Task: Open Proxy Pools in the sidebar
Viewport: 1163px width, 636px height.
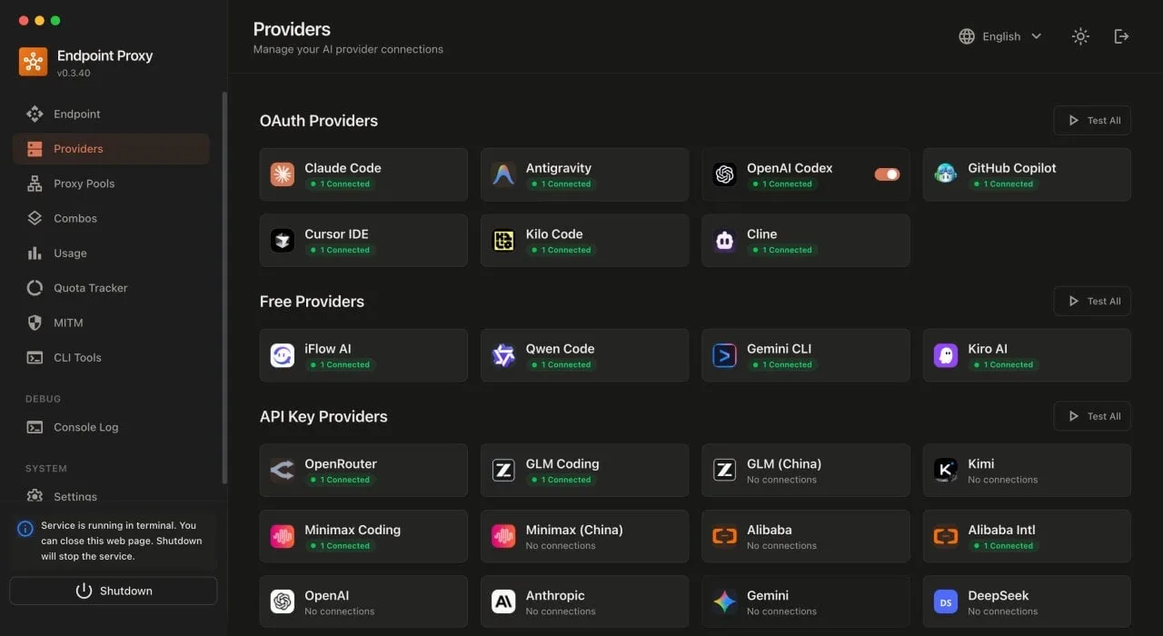Action: click(x=111, y=184)
